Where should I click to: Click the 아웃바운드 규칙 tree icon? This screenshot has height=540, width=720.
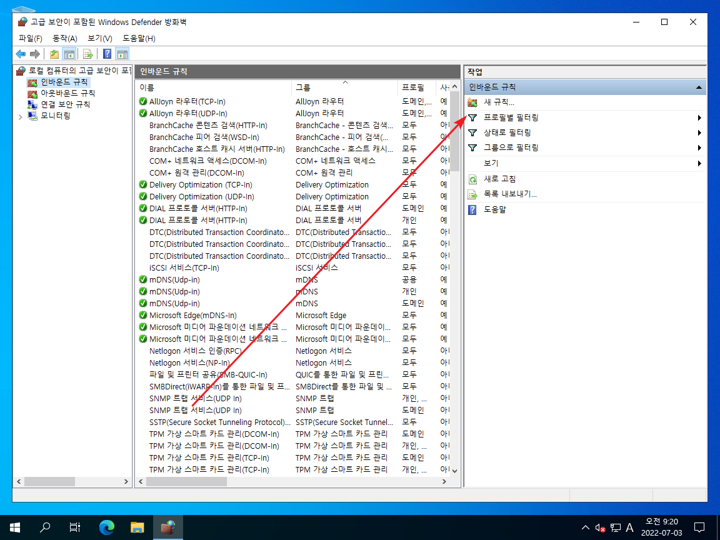click(x=32, y=94)
